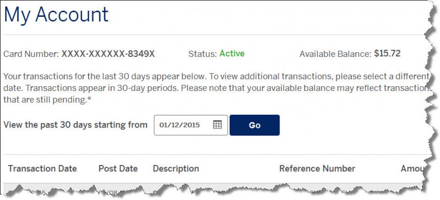Select the Reference Number column header
The width and height of the screenshot is (440, 200).
coord(317,169)
